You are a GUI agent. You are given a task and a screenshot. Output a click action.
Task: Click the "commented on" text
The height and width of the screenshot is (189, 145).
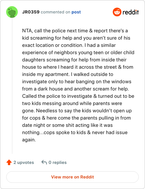coord(55,12)
